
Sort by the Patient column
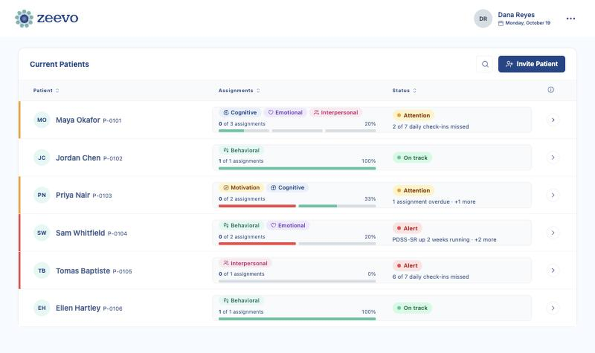(46, 90)
